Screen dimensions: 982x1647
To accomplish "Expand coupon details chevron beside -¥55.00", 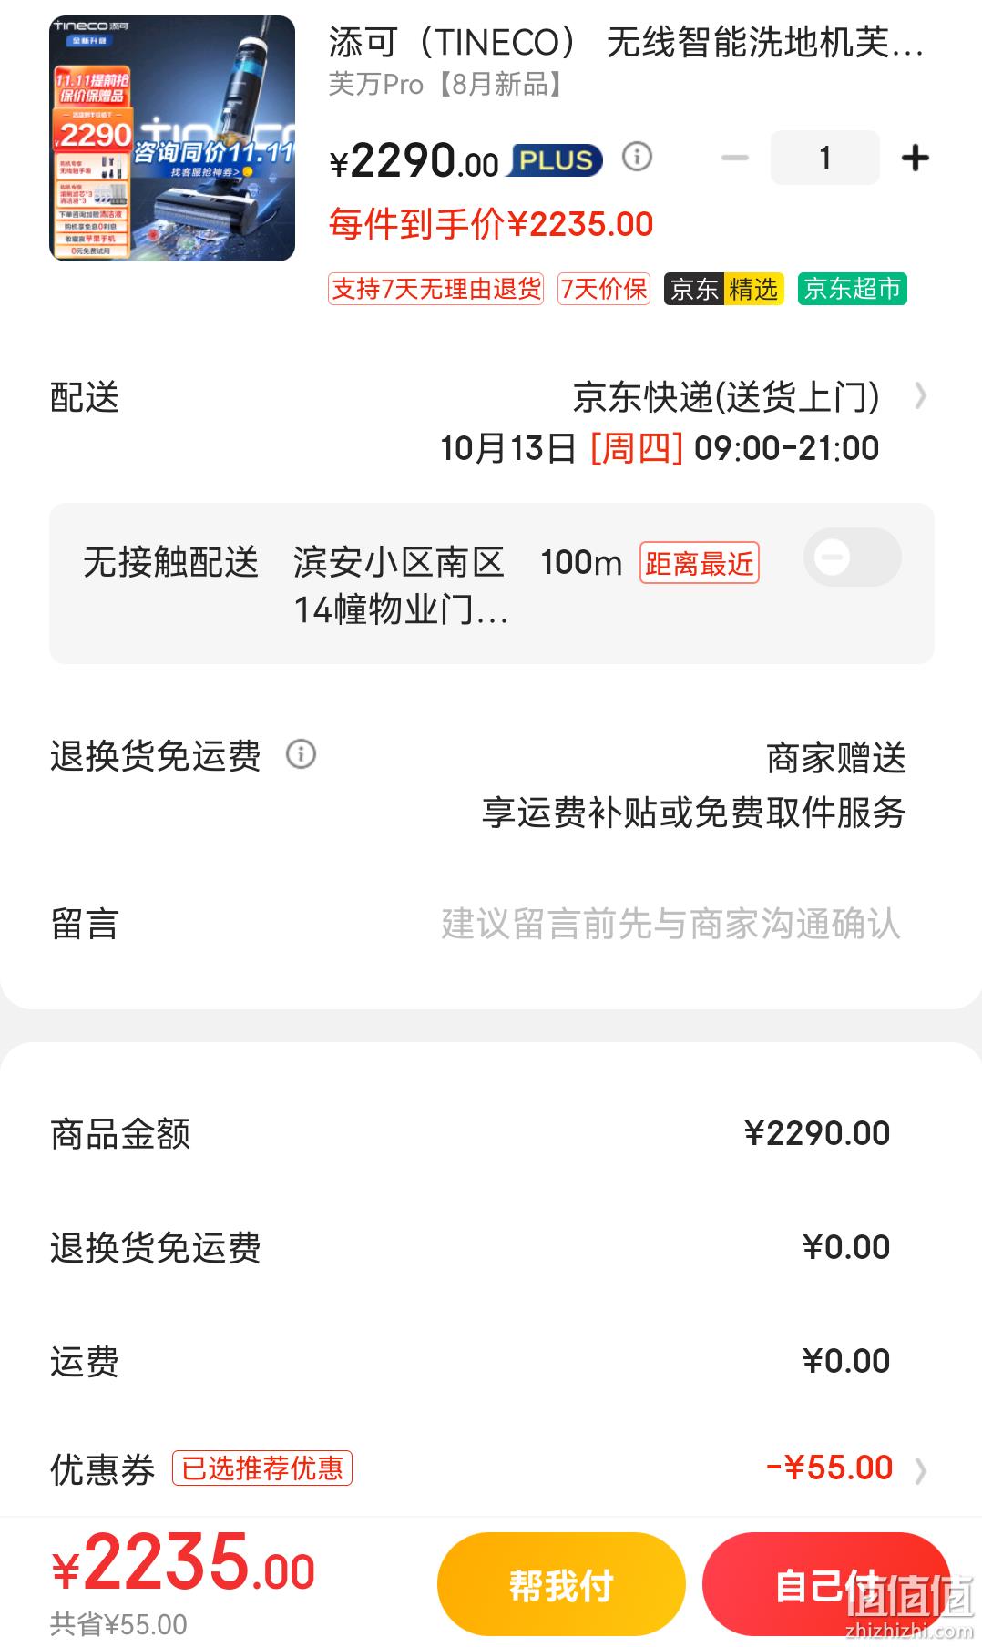I will point(921,1470).
